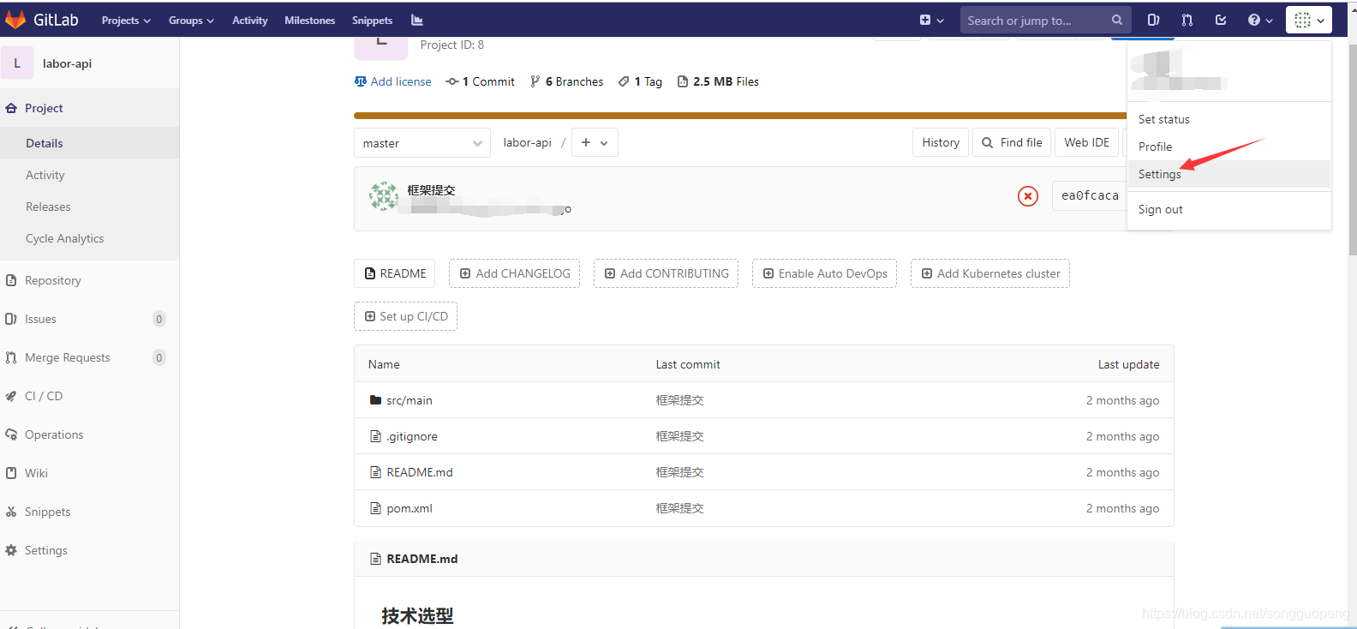The image size is (1357, 629).
Task: Click the README button
Action: click(x=394, y=273)
